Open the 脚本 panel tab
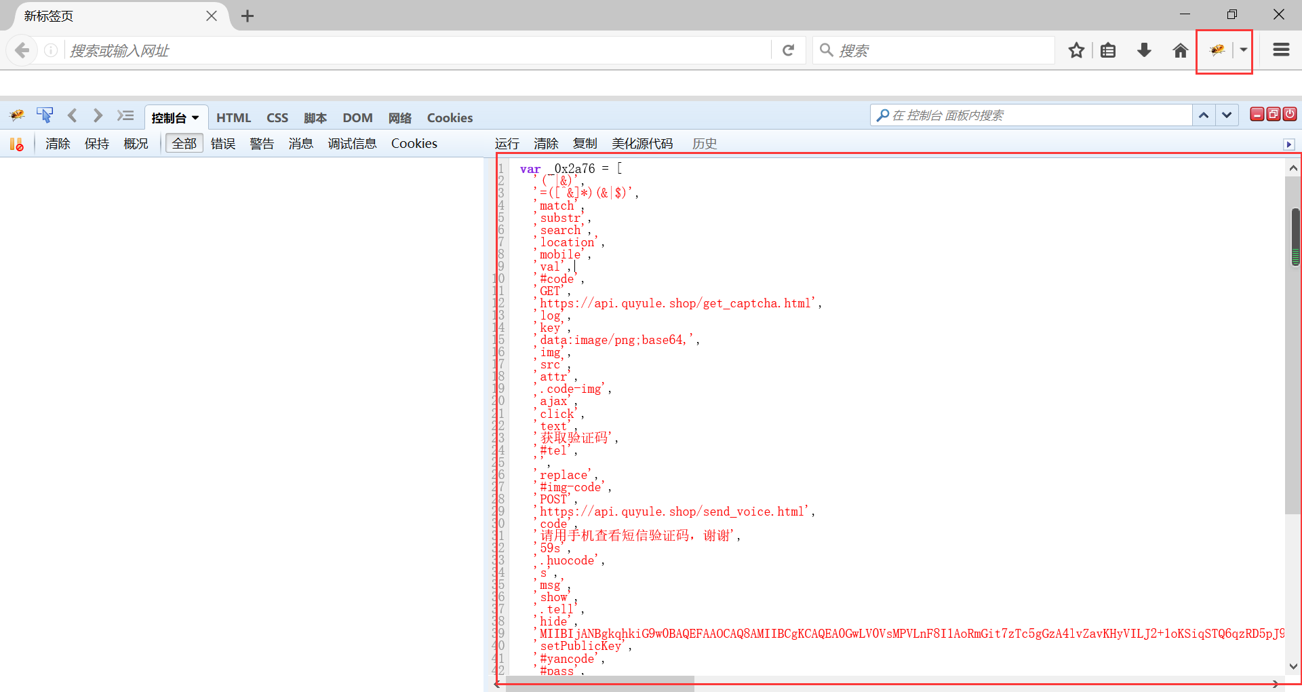1302x692 pixels. coord(315,118)
